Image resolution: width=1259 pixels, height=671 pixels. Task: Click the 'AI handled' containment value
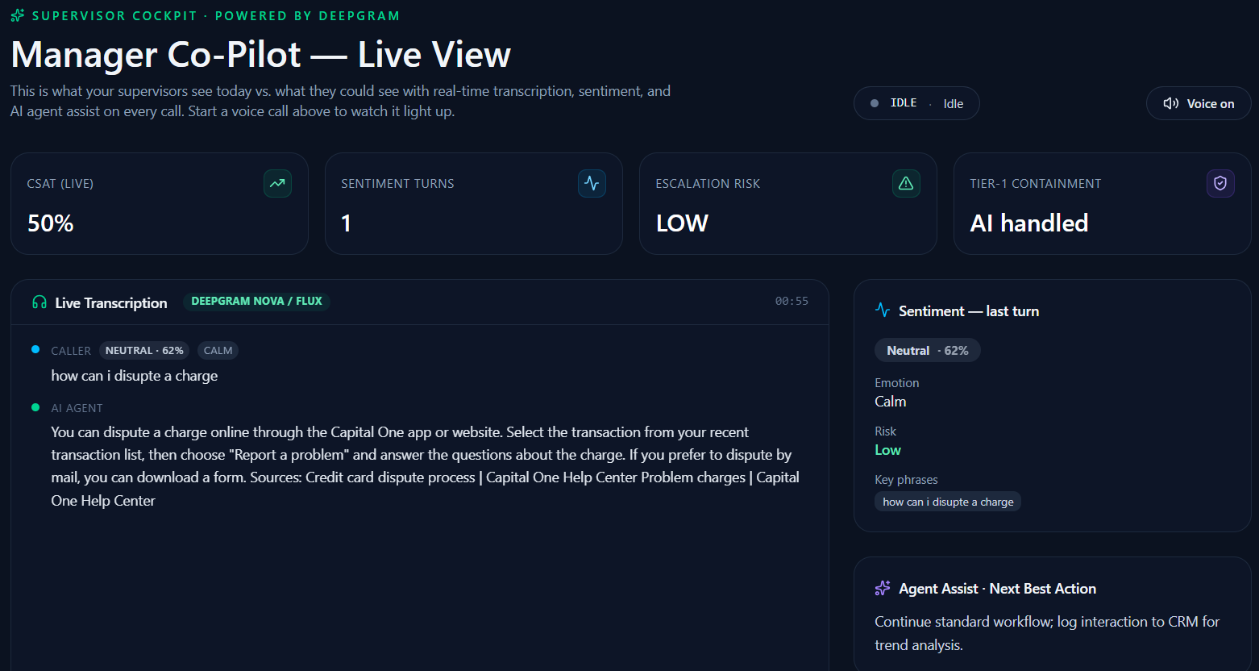point(1029,223)
